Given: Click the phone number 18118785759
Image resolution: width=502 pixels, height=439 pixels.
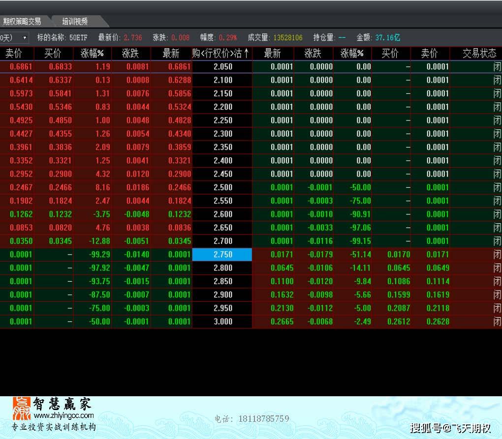Looking at the screenshot, I should (x=263, y=419).
